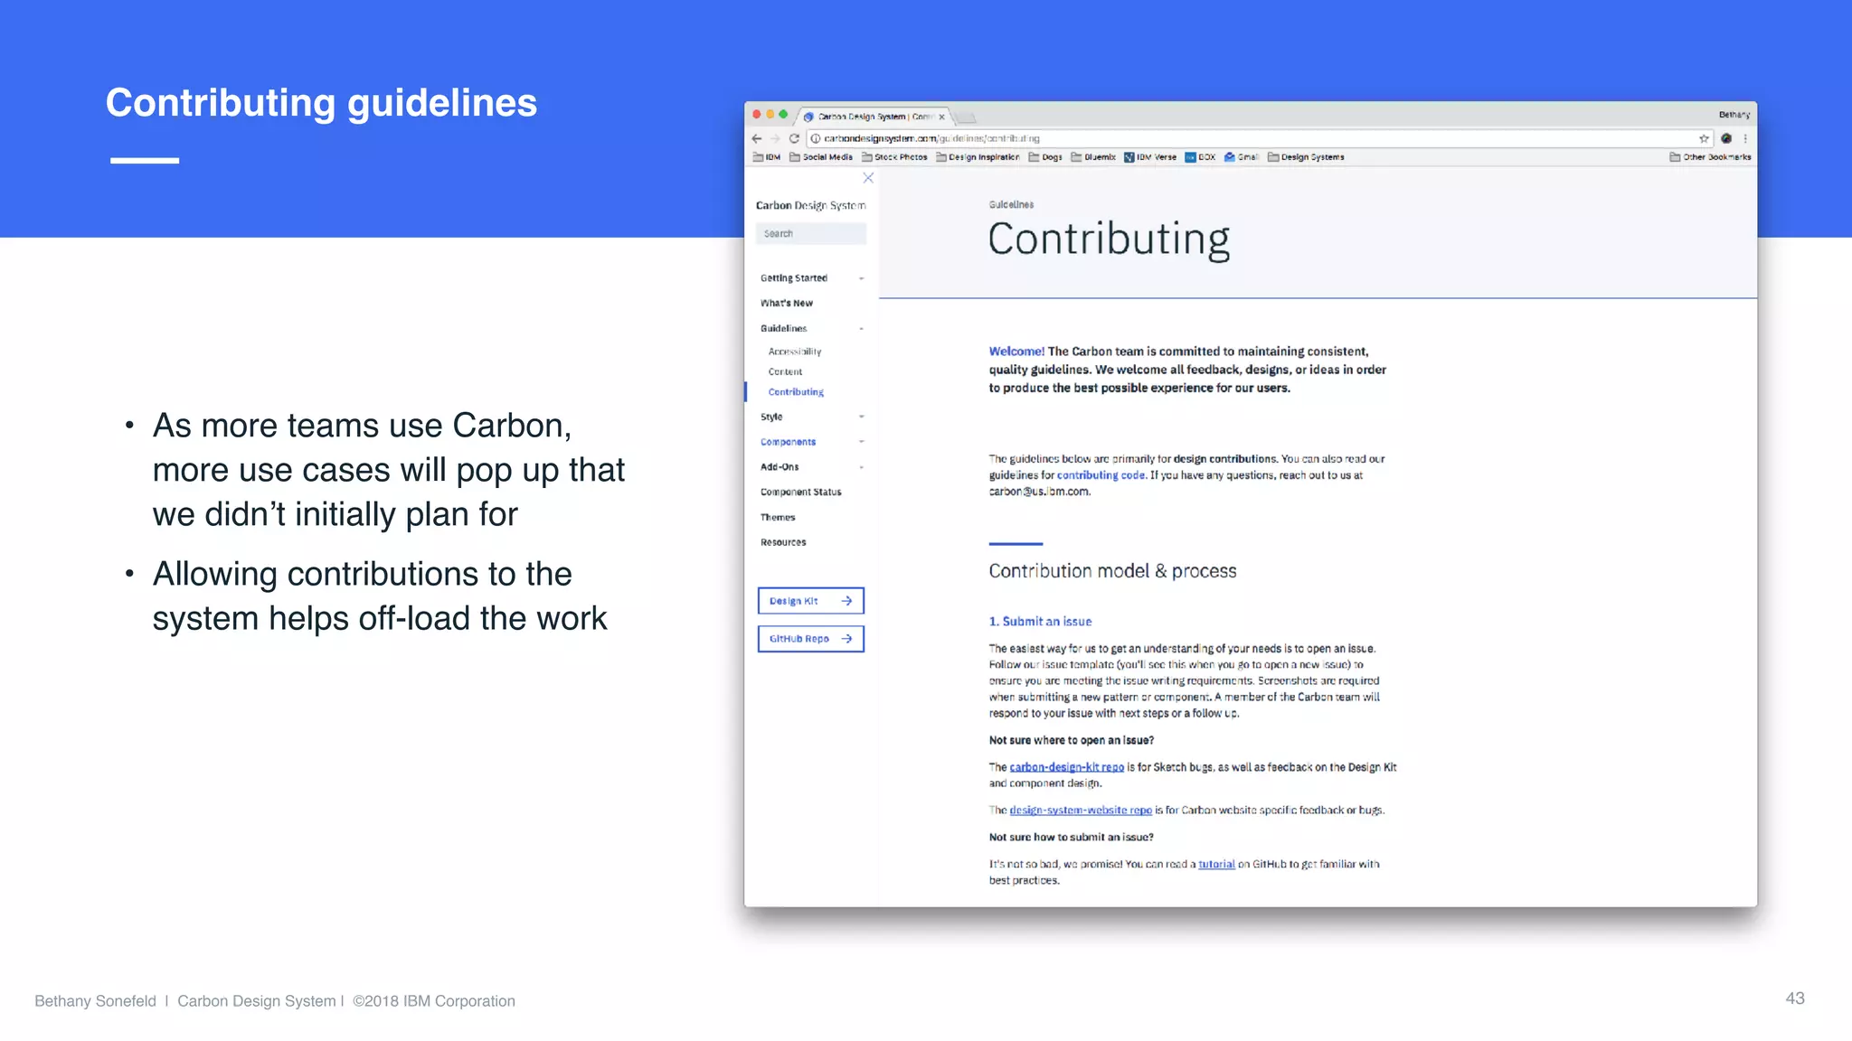
Task: Click the GitHub Repo button
Action: click(811, 639)
